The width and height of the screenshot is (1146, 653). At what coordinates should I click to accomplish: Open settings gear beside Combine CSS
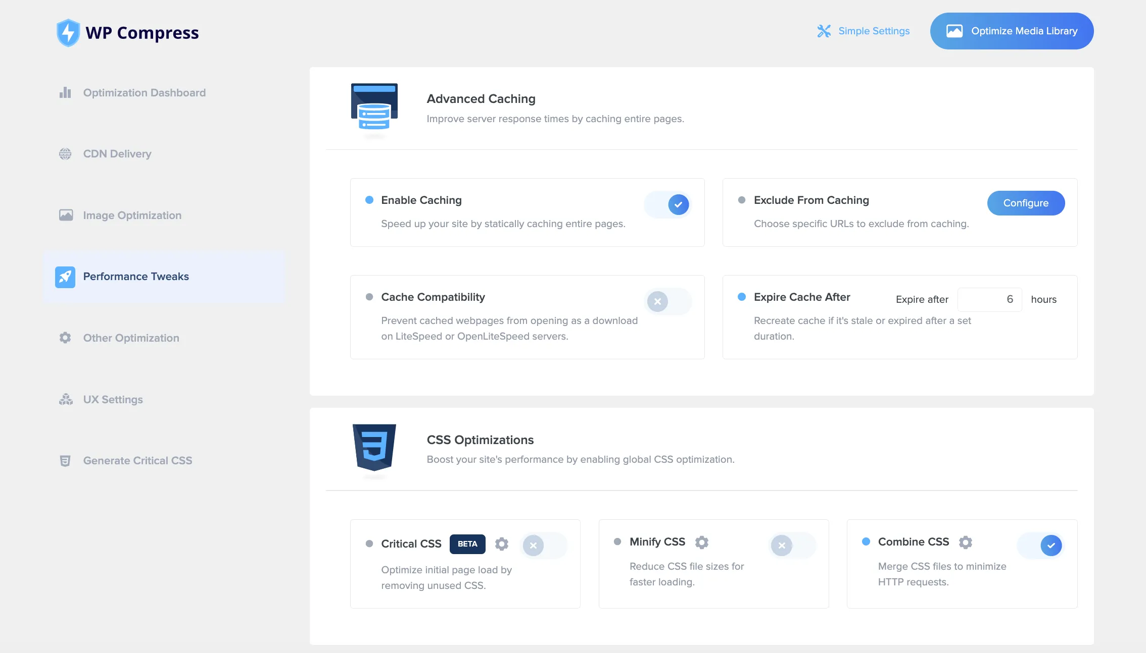965,542
